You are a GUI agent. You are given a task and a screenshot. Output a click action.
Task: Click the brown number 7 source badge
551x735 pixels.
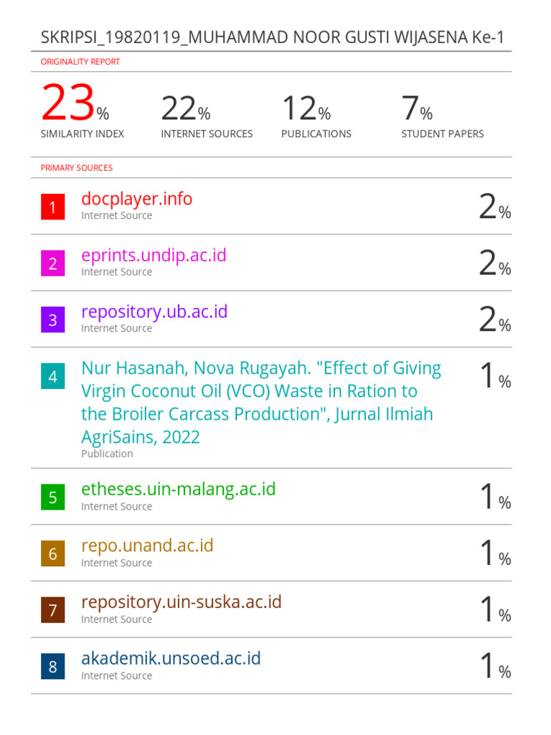click(x=52, y=611)
